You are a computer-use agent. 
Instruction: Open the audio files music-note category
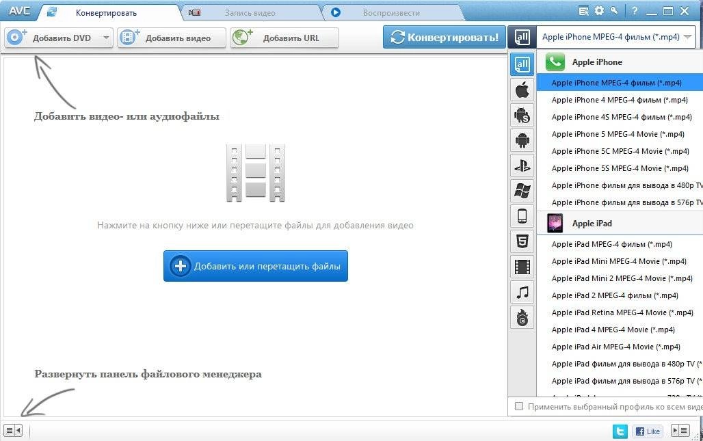[522, 293]
